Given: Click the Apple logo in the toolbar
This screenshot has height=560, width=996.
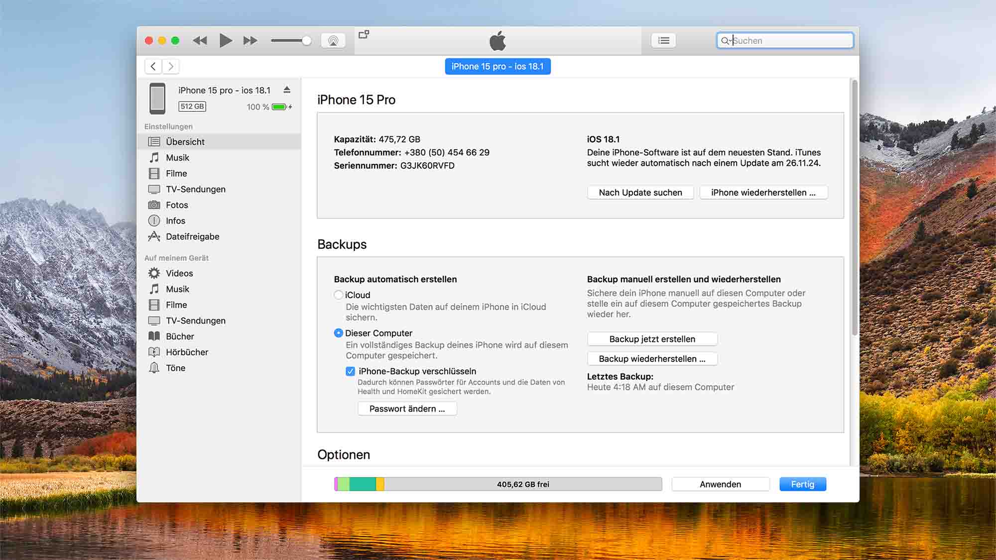Looking at the screenshot, I should pyautogui.click(x=498, y=41).
